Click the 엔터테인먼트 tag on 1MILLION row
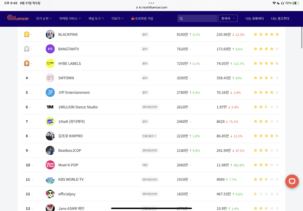Screen dimensions: 303x211 150,107
